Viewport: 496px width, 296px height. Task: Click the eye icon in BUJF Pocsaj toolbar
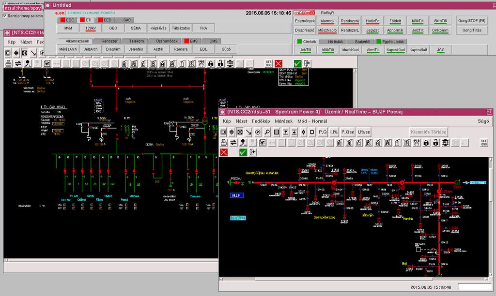click(x=262, y=143)
